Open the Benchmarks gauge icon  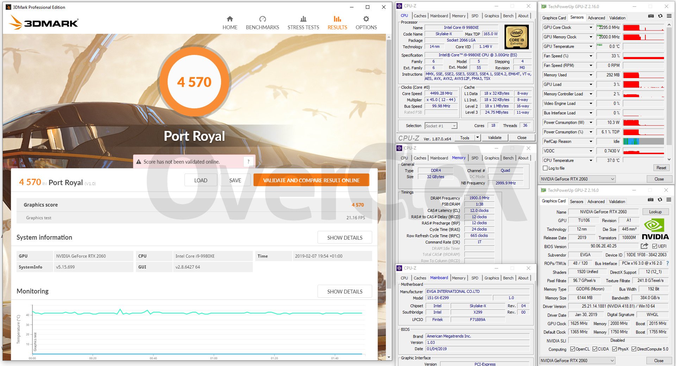pyautogui.click(x=262, y=19)
